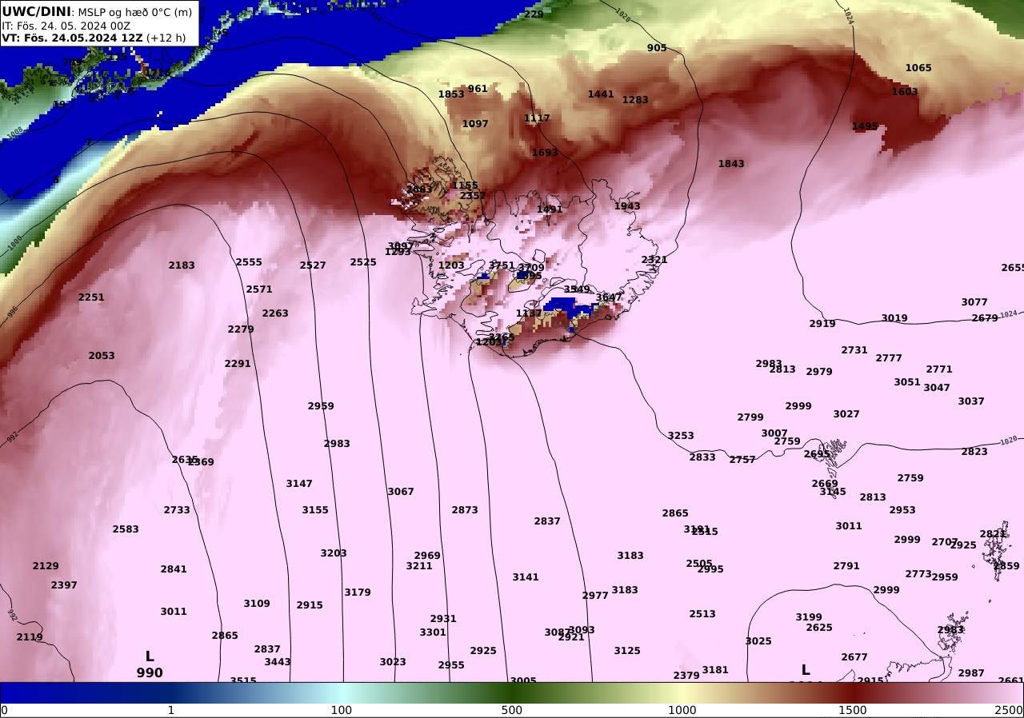Screen dimensions: 1024x718
Task: Click the freezing level value 3023
Action: coord(393,662)
